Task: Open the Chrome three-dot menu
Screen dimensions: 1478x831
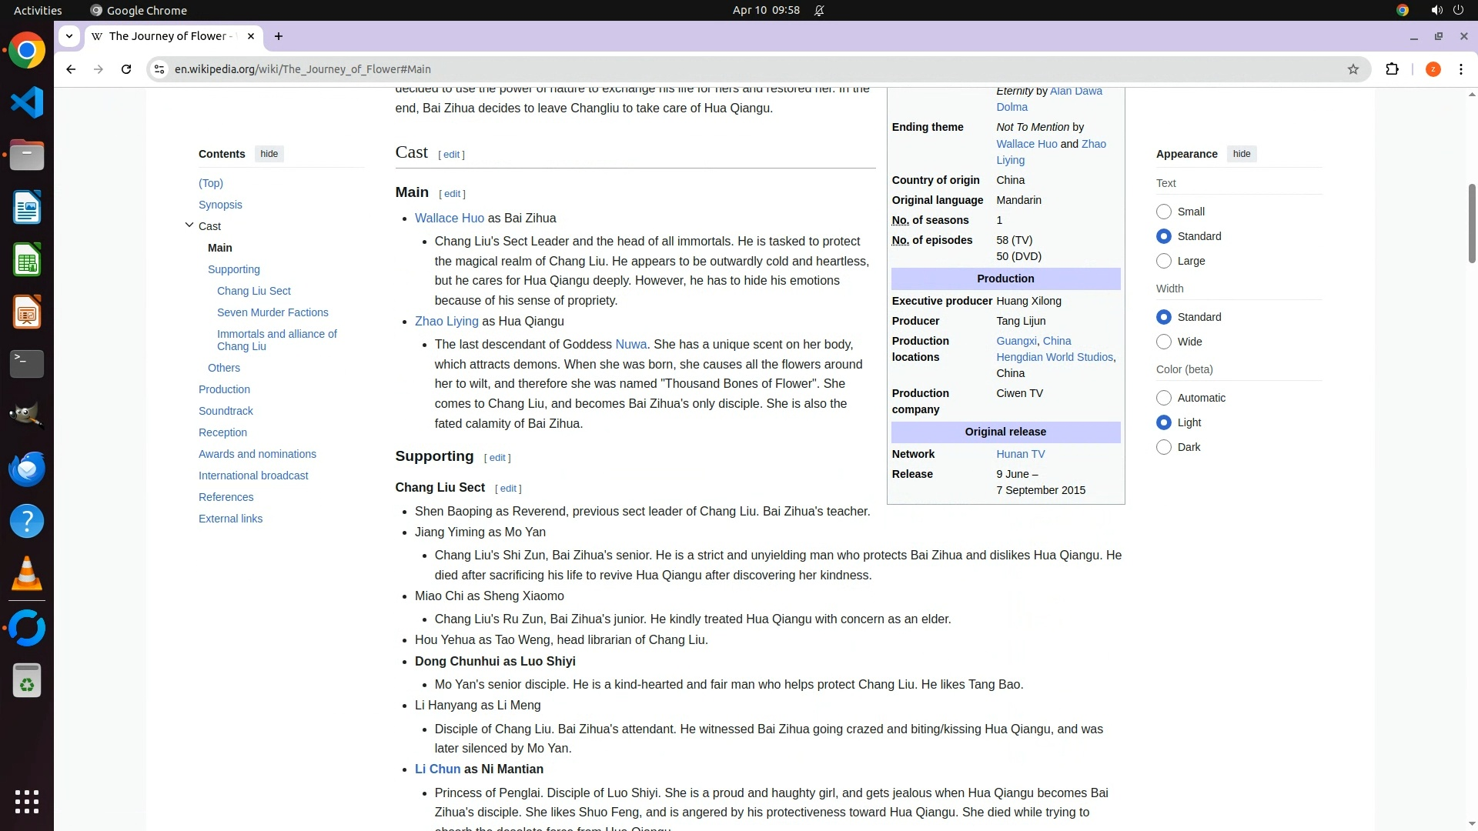Action: [1460, 69]
